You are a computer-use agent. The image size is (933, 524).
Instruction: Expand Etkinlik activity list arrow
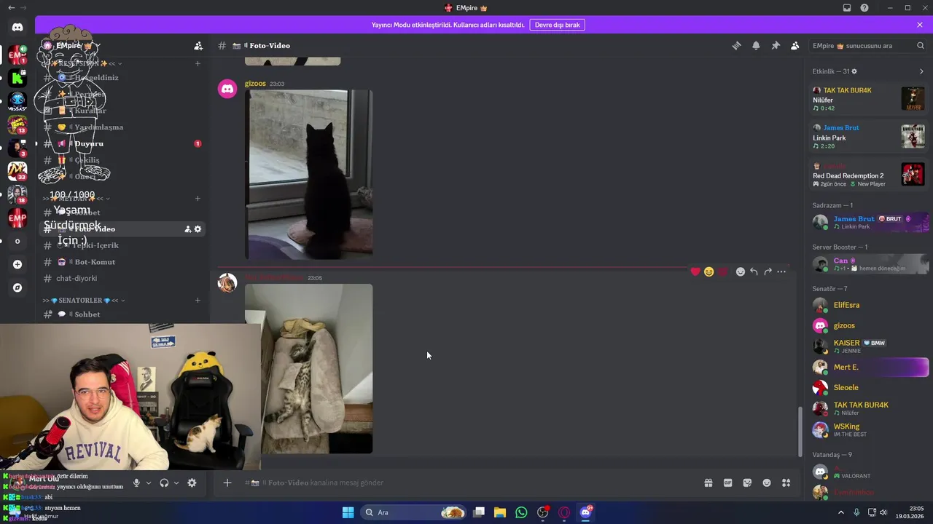(921, 71)
